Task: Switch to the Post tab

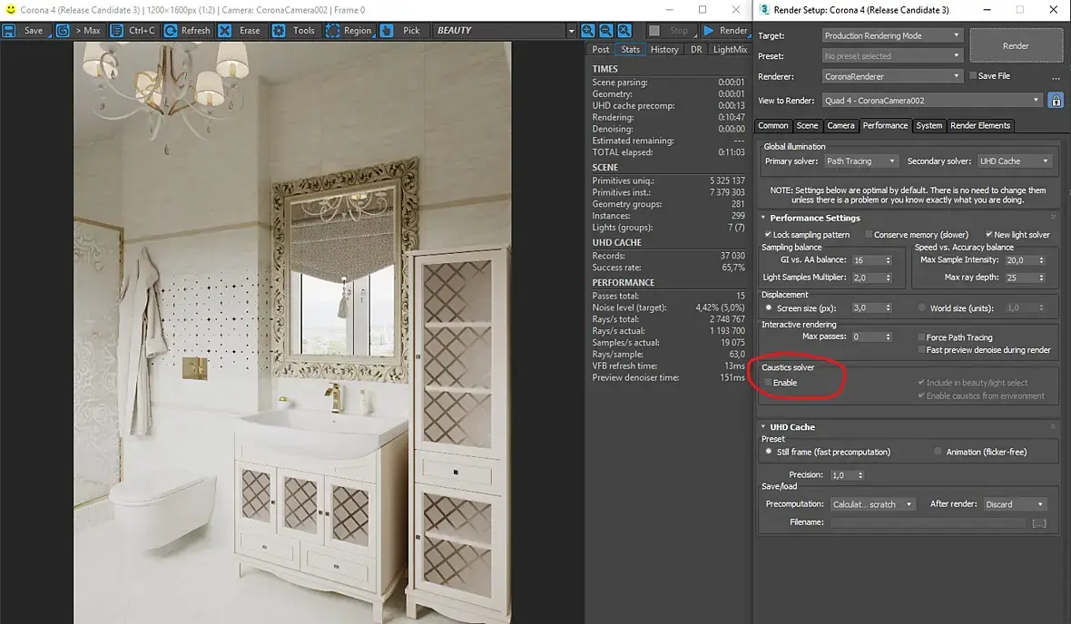Action: [x=600, y=49]
